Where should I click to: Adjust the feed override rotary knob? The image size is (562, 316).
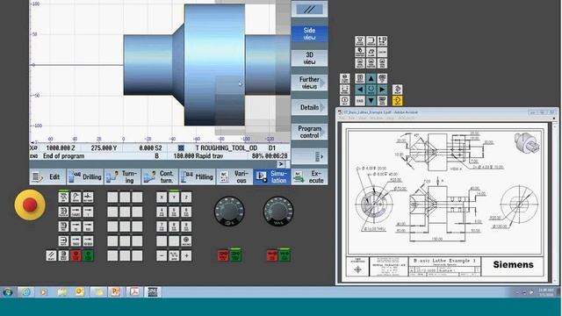278,212
